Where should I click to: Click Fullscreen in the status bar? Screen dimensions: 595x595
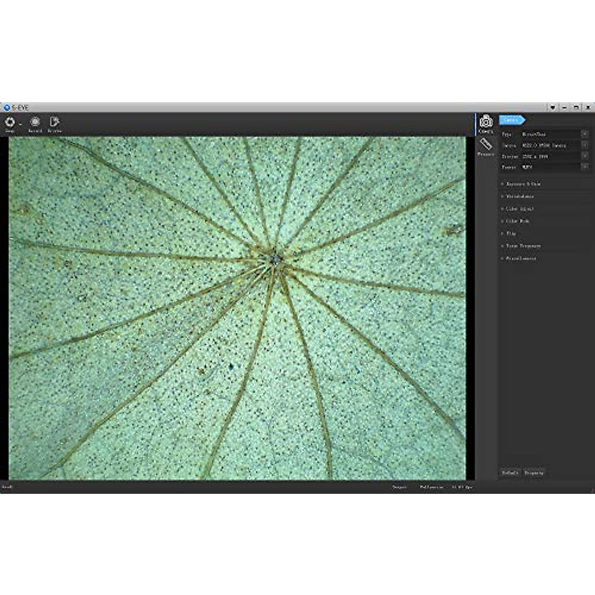tap(431, 487)
